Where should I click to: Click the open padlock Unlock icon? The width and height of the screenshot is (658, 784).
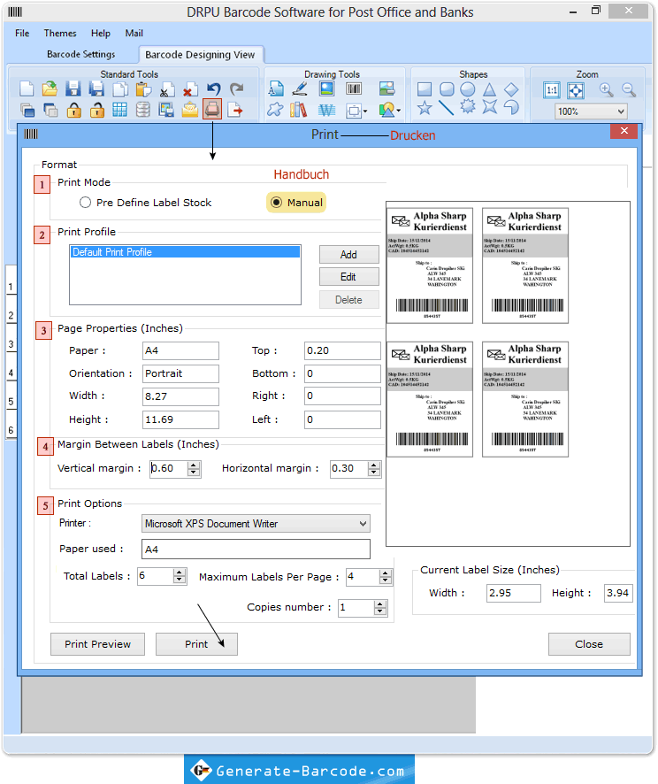coord(96,110)
